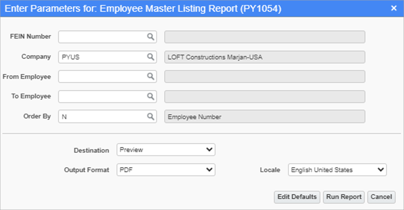Screen dimensions: 404x210
Task: Open the From Employee lookup magnifier
Action: point(151,76)
